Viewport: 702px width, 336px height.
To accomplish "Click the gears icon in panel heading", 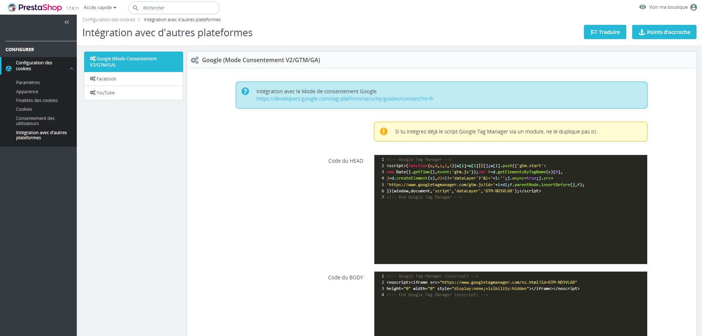I will (x=195, y=60).
